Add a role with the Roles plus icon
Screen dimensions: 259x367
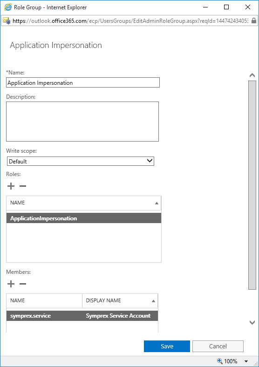click(x=11, y=186)
